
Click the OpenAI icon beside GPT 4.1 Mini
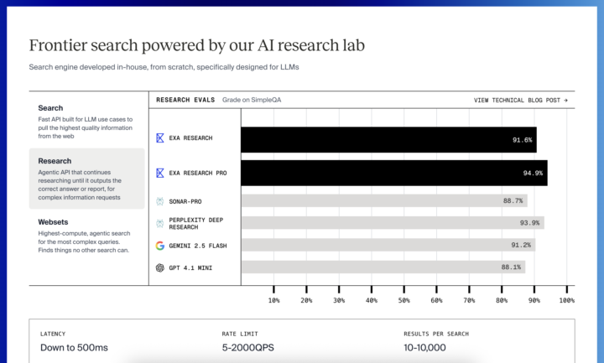(x=160, y=268)
